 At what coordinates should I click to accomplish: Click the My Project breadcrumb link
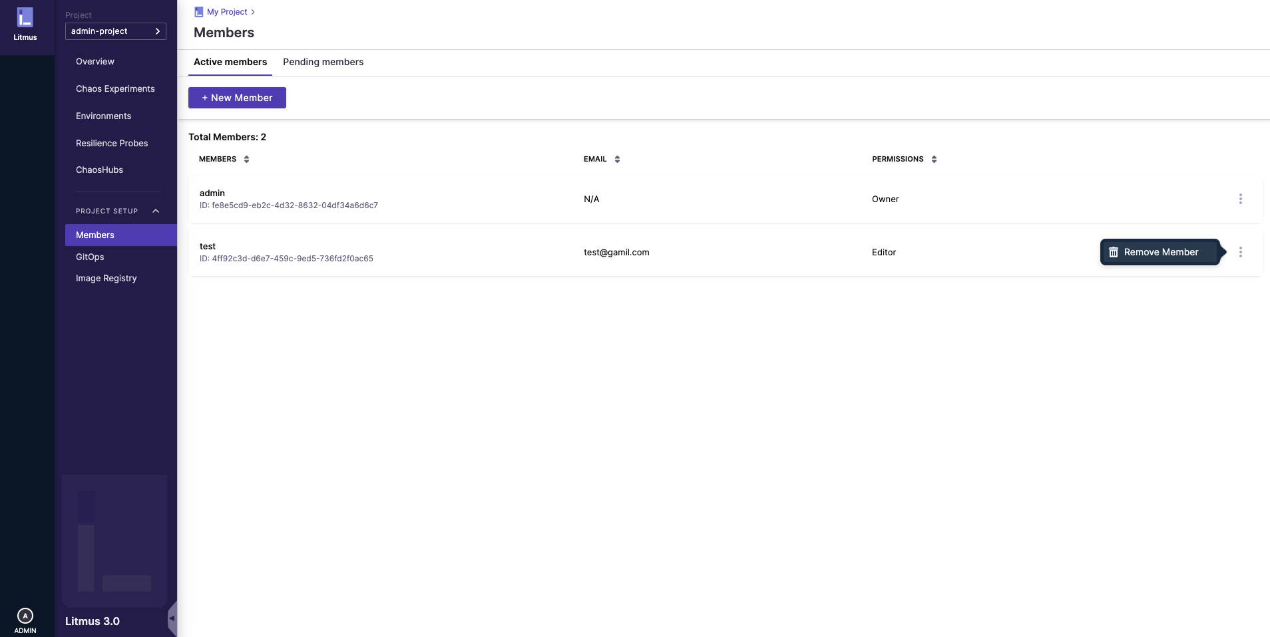click(226, 12)
